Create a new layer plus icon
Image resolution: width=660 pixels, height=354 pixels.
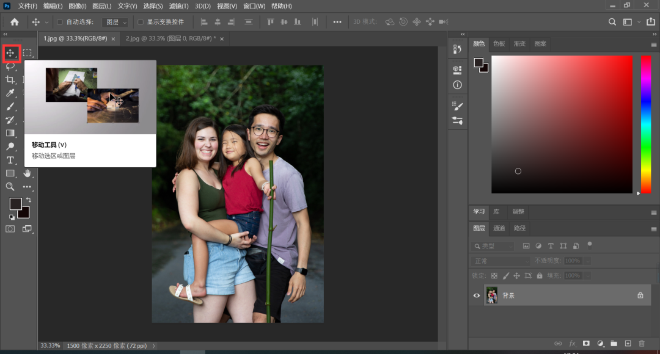click(628, 344)
